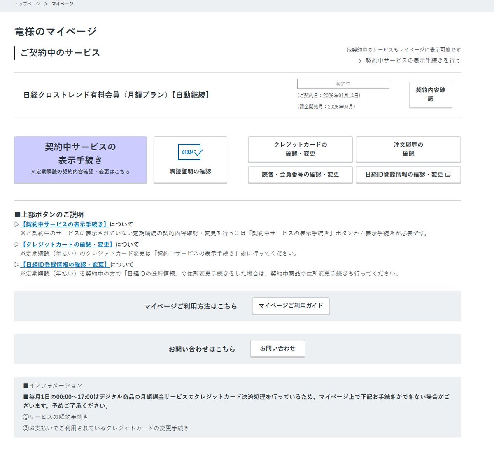Image resolution: width=494 pixels, height=459 pixels.
Task: Click the 他契約中のサービスもマイページに表示可能です note
Action: tap(403, 50)
